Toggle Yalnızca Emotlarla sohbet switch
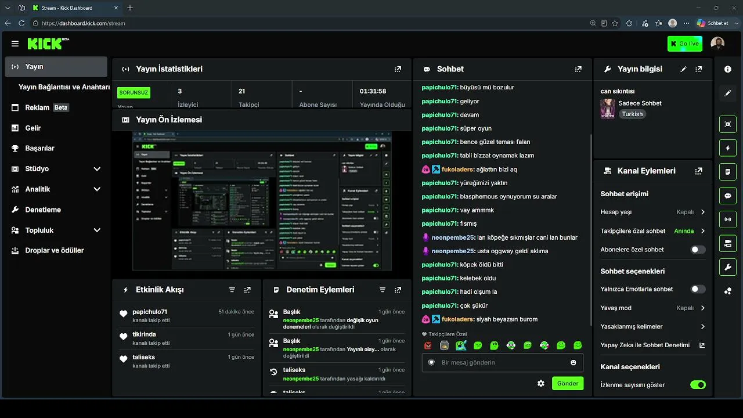The width and height of the screenshot is (743, 418). pos(698,289)
